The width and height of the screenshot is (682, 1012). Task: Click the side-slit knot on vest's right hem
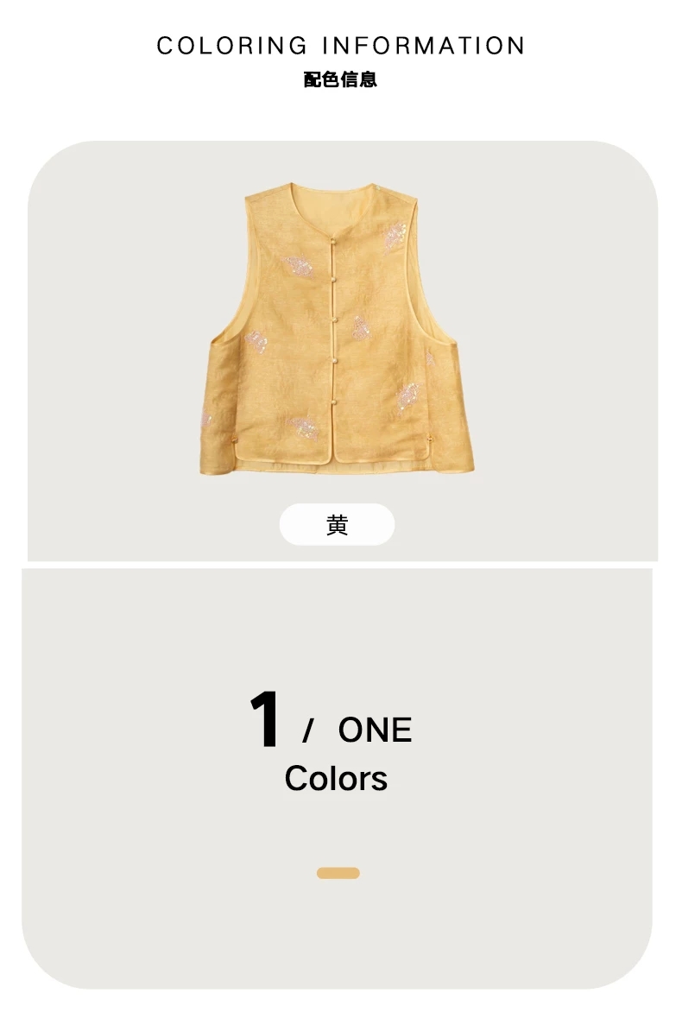tap(430, 440)
